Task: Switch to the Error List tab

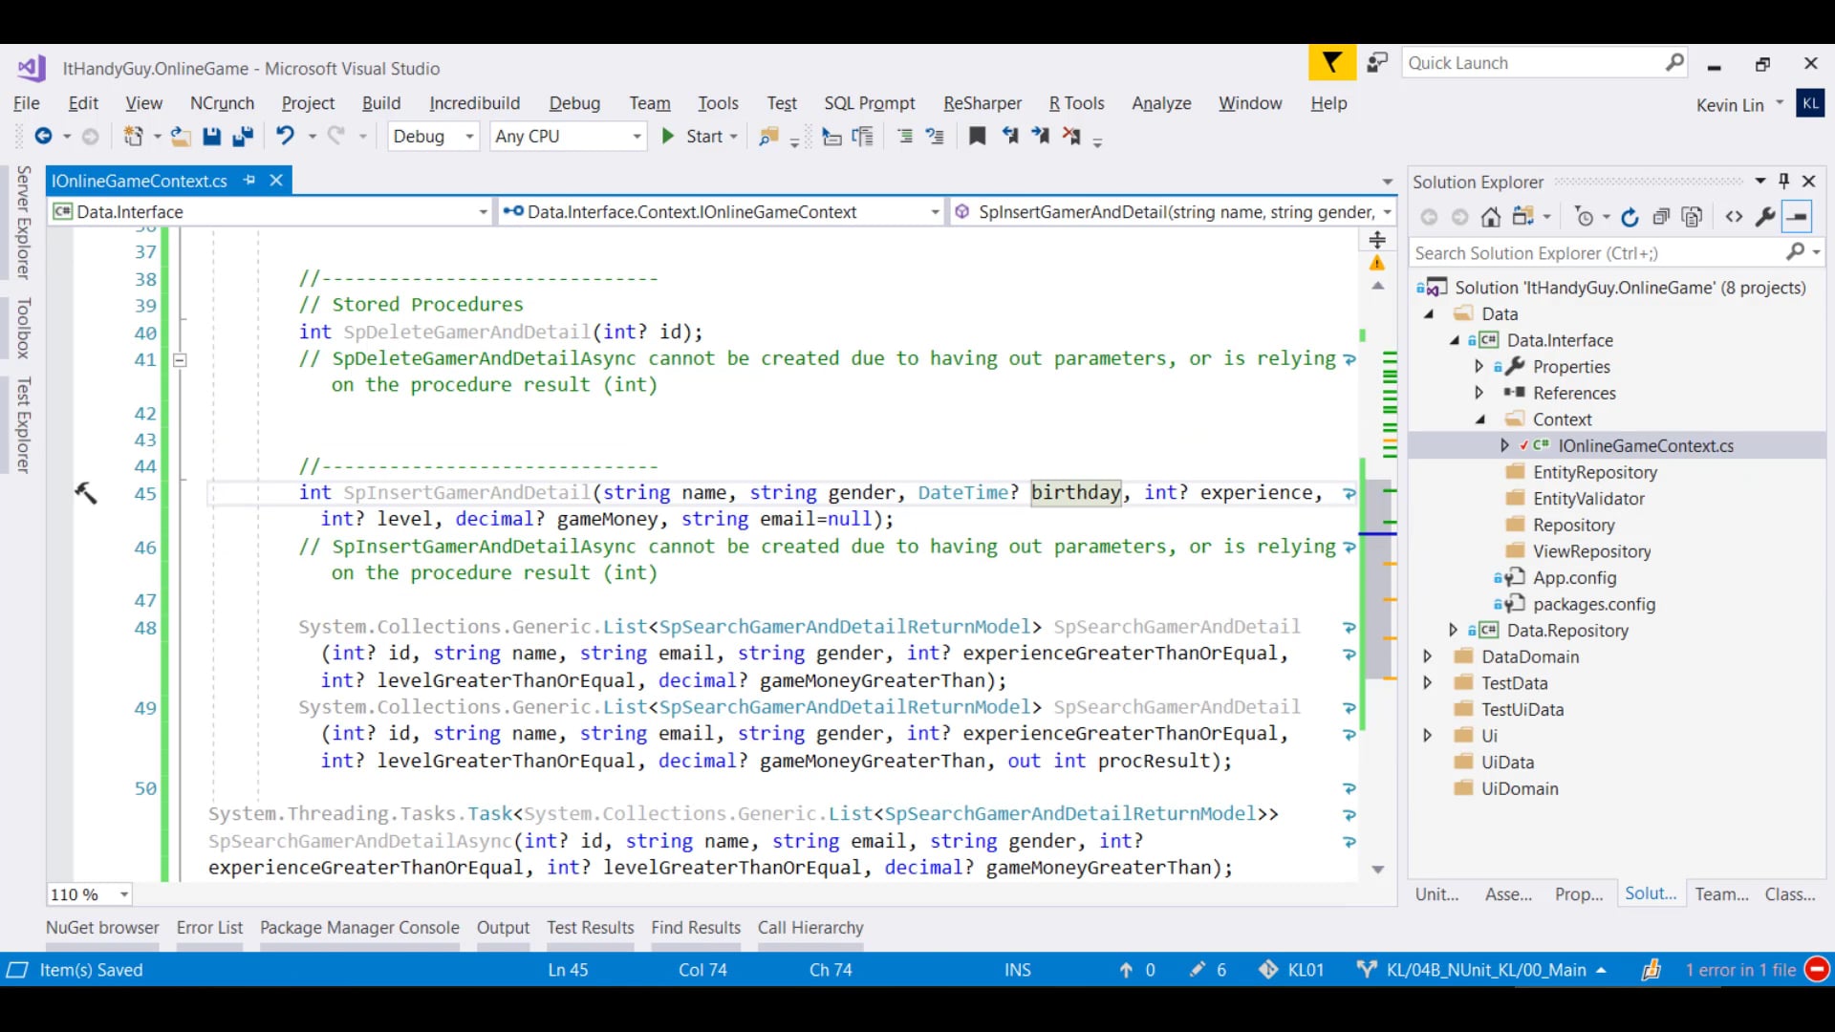Action: tap(209, 928)
